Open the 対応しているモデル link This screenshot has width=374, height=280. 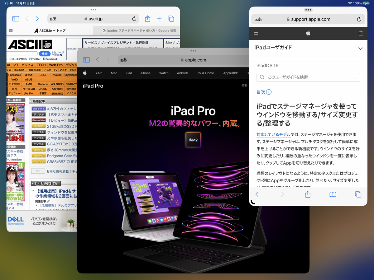[274, 134]
